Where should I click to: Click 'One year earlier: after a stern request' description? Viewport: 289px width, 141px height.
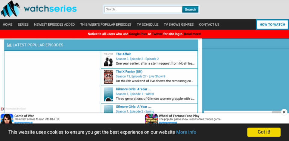point(155,64)
